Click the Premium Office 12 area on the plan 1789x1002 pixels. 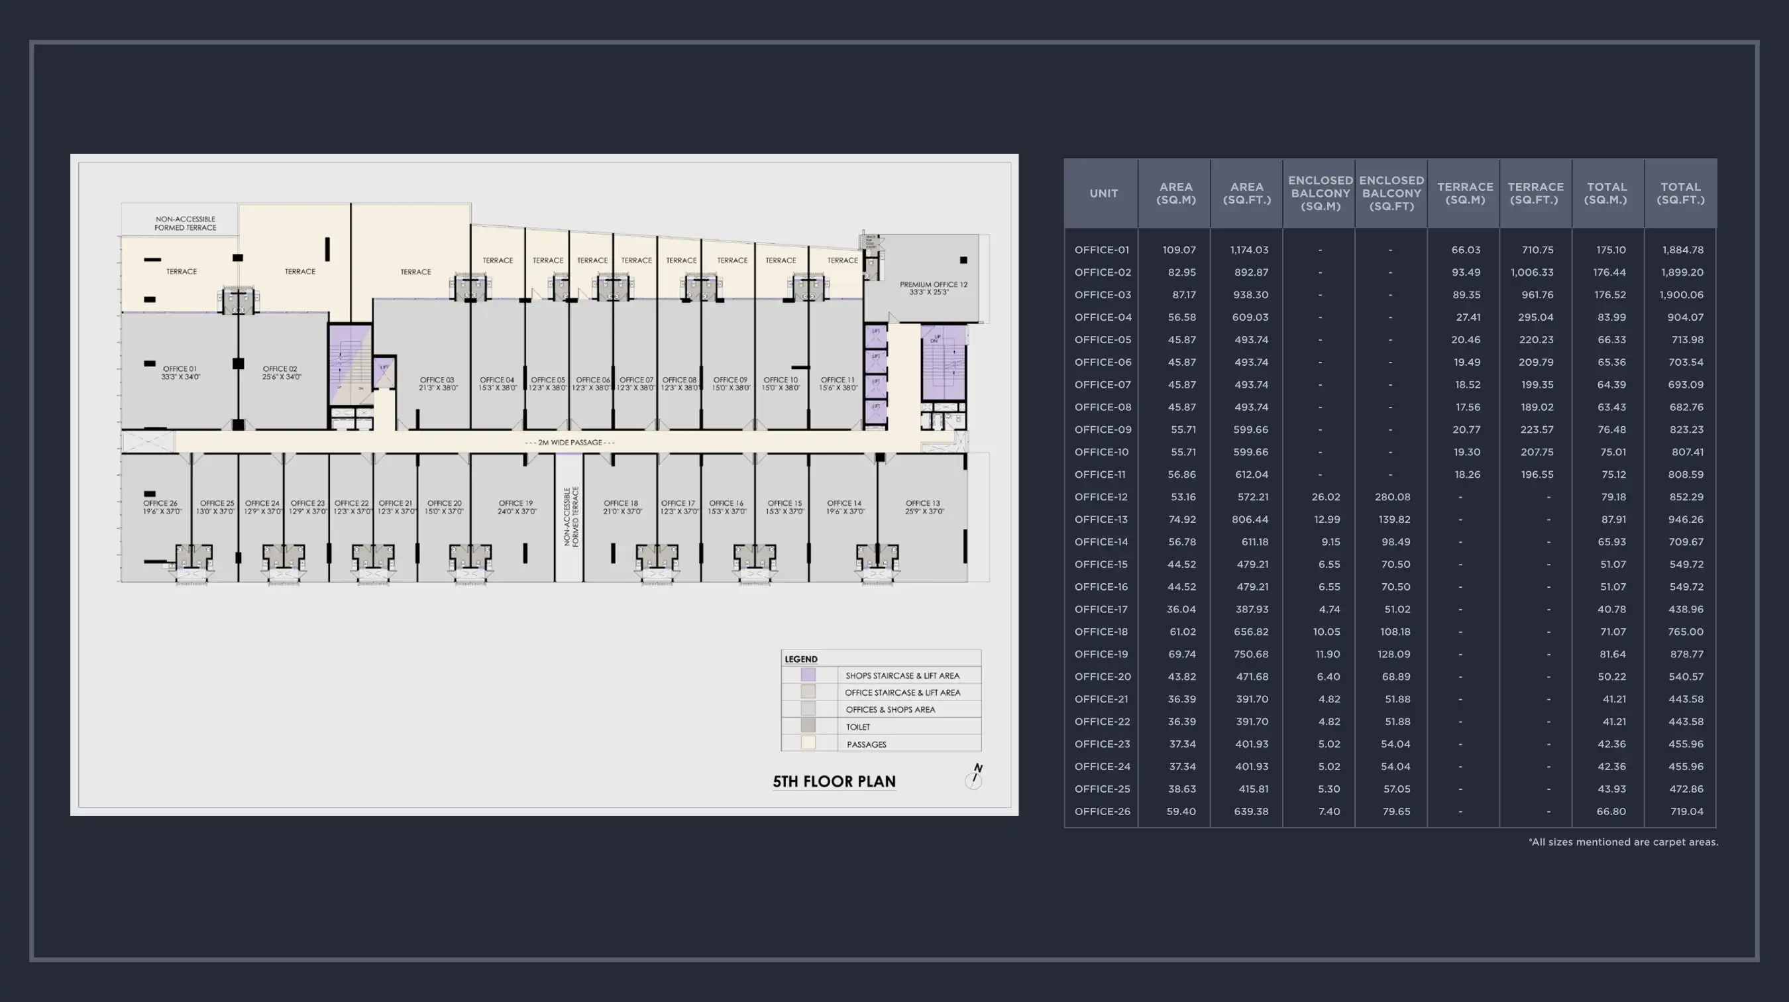coord(934,288)
